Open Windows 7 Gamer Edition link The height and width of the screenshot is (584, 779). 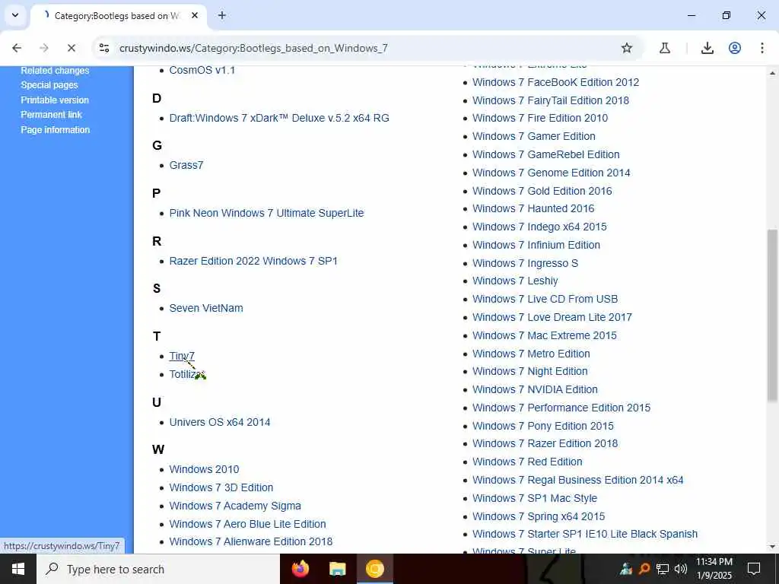[533, 136]
